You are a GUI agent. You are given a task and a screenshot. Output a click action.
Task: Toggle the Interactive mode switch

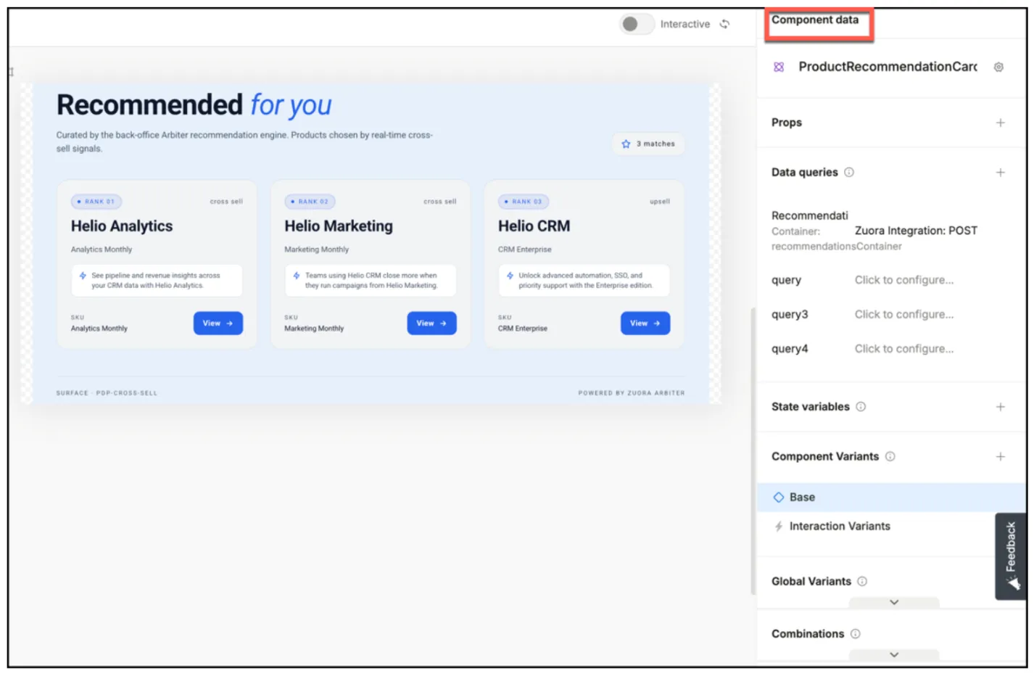(637, 24)
